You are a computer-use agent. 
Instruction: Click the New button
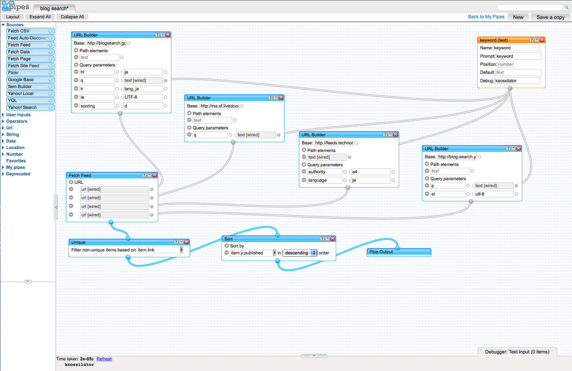[518, 17]
